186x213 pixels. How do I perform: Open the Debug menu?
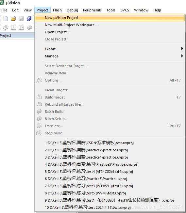[72, 10]
